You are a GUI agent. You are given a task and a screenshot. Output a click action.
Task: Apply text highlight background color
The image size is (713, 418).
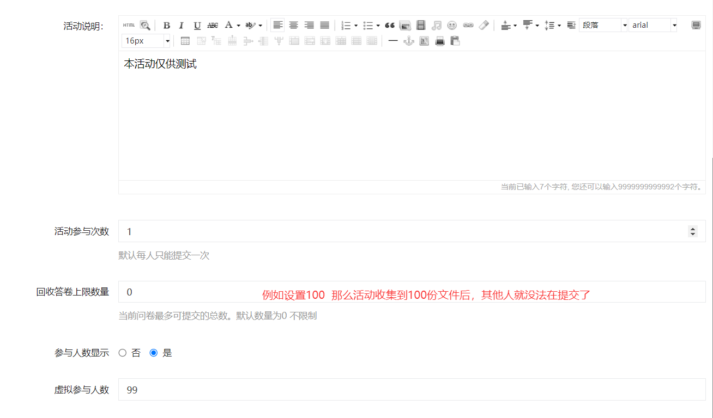250,25
